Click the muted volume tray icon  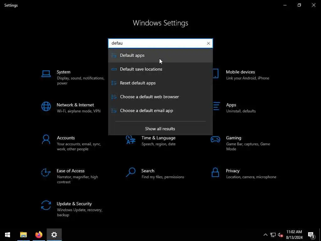(x=280, y=235)
